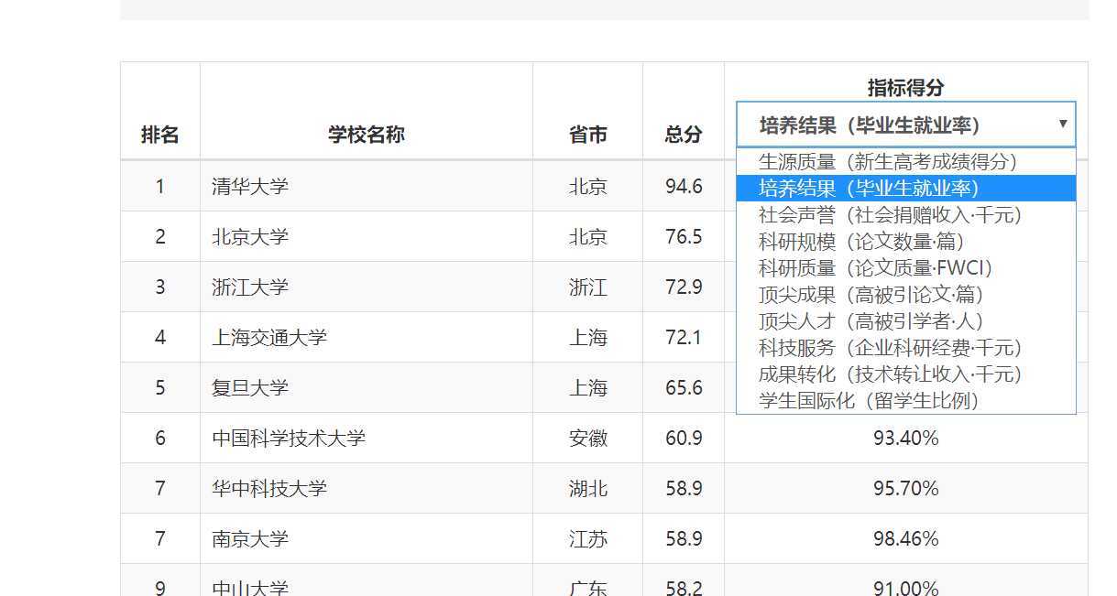This screenshot has width=1117, height=596.
Task: Click score 76.5 for 北京大学
Action: point(684,237)
